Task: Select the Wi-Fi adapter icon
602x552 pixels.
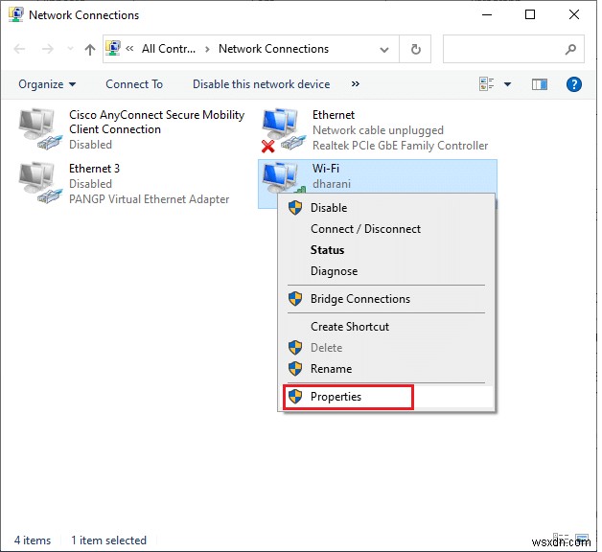Action: tap(284, 177)
